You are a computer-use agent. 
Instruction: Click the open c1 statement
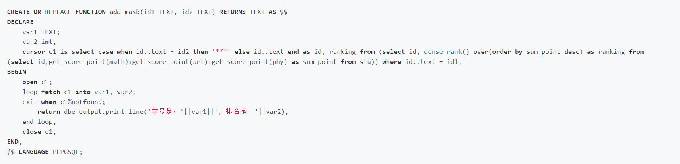pyautogui.click(x=37, y=82)
